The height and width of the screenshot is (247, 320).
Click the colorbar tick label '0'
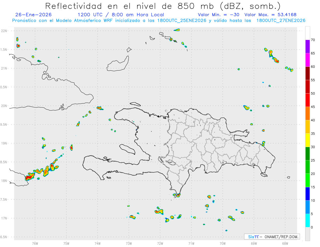(x=312, y=227)
